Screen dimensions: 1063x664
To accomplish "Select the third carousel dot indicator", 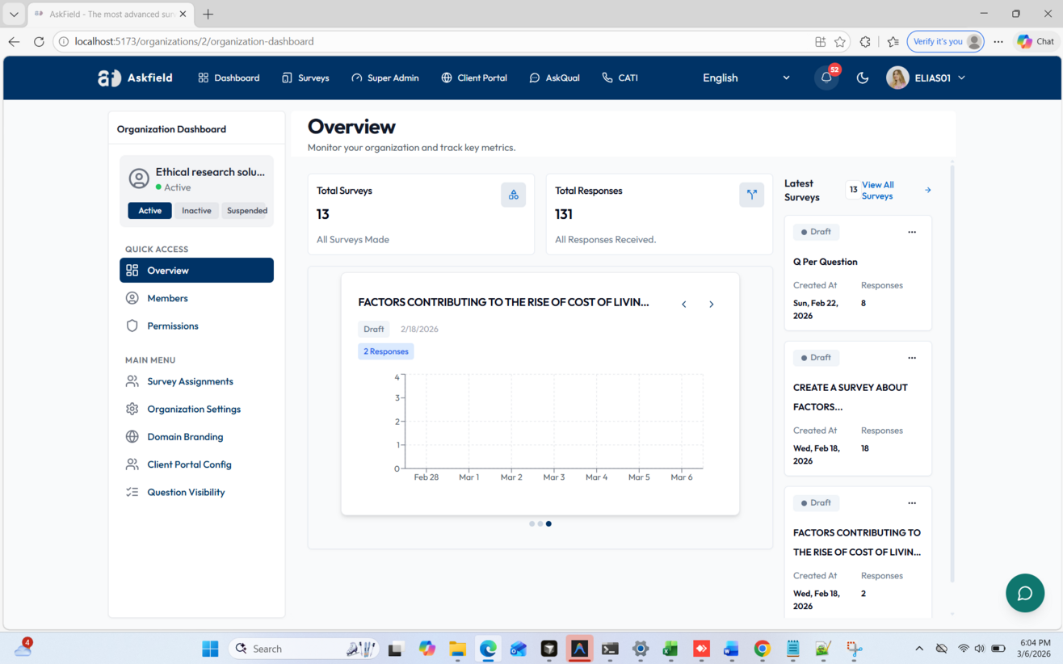I will click(548, 523).
